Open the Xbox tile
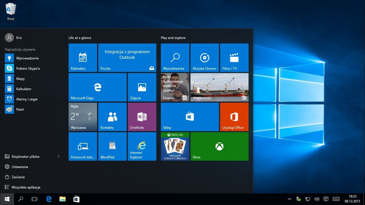 (x=220, y=146)
